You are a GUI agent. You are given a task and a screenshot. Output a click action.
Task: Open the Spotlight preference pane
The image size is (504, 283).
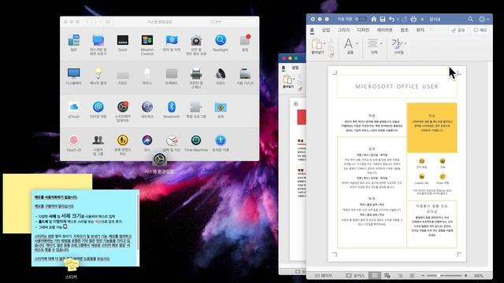[220, 40]
